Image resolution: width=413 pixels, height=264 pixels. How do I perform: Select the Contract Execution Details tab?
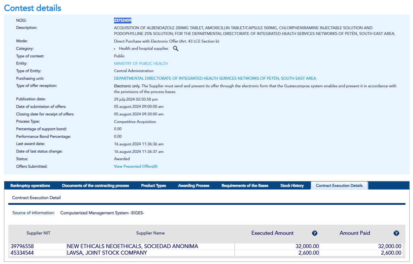(339, 186)
